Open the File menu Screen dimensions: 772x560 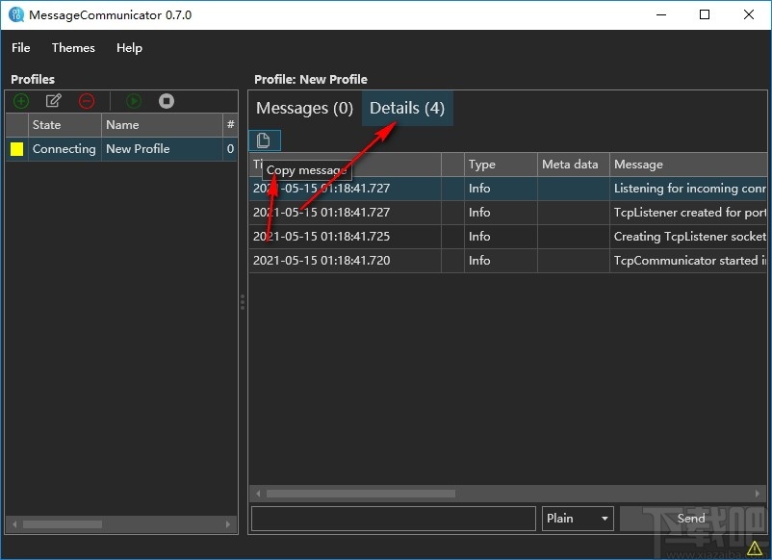click(x=20, y=47)
